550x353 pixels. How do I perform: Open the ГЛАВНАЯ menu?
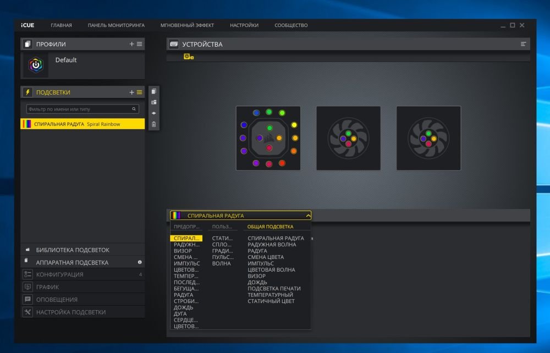click(61, 25)
